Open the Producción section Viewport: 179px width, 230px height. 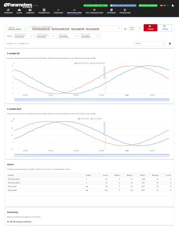[125, 11]
